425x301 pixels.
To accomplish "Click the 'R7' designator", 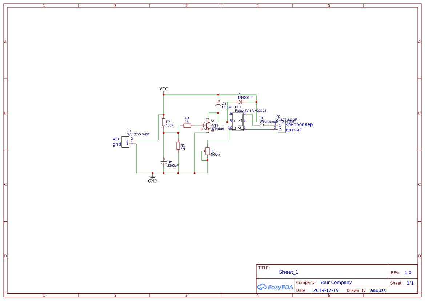I will [168, 122].
